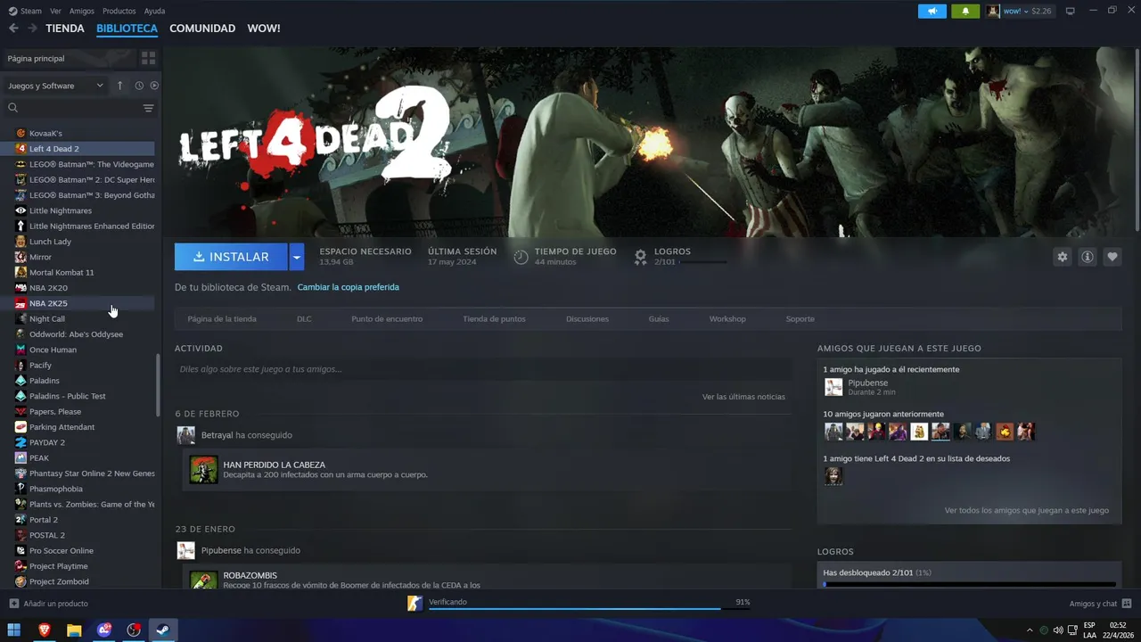1141x642 pixels.
Task: Open Amigos y chat icon
Action: click(1127, 604)
